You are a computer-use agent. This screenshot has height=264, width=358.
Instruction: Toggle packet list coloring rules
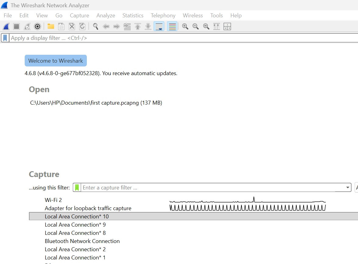pos(172,26)
